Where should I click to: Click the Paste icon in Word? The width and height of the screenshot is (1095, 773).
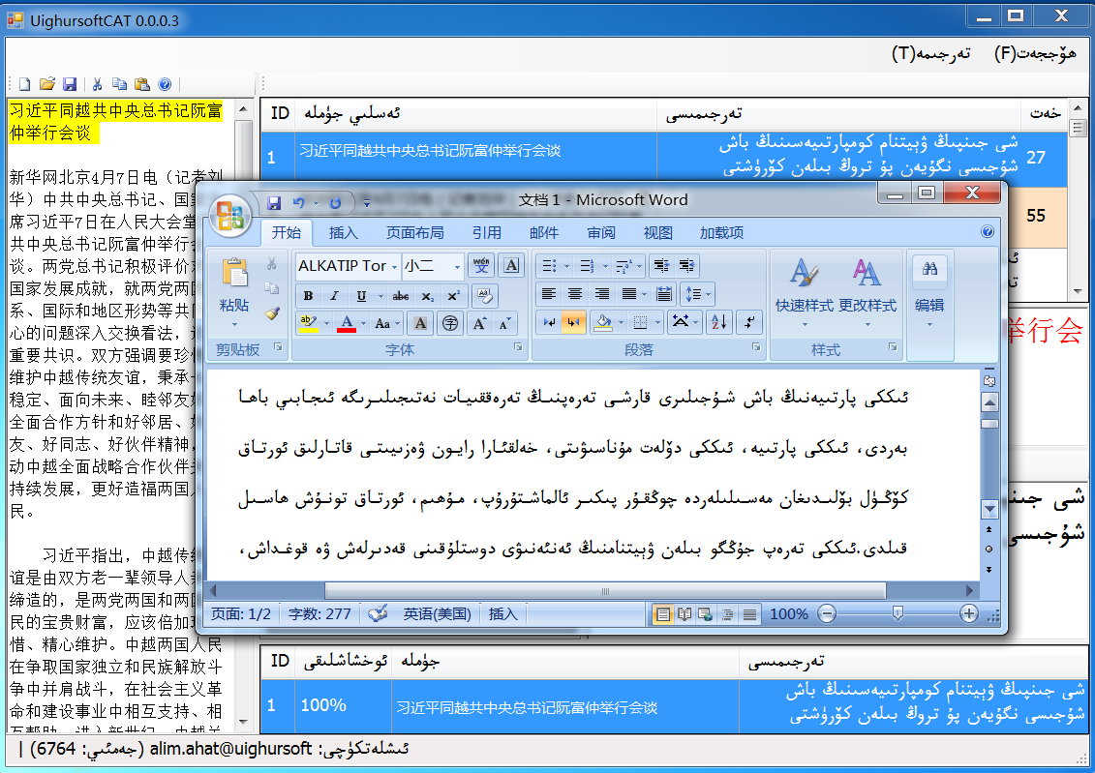234,273
